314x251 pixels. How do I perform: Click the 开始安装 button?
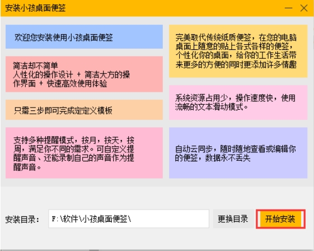click(280, 219)
